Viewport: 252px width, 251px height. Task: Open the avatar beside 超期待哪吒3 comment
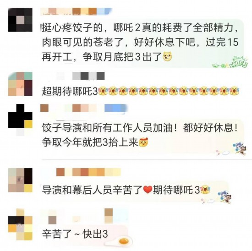[20, 84]
